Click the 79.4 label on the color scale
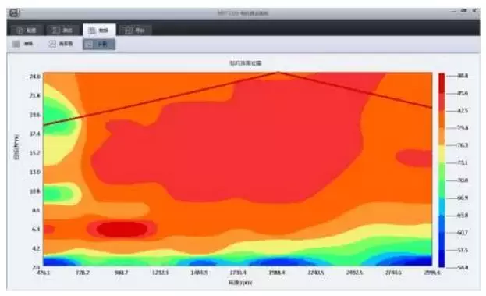486x296 pixels. coord(463,128)
